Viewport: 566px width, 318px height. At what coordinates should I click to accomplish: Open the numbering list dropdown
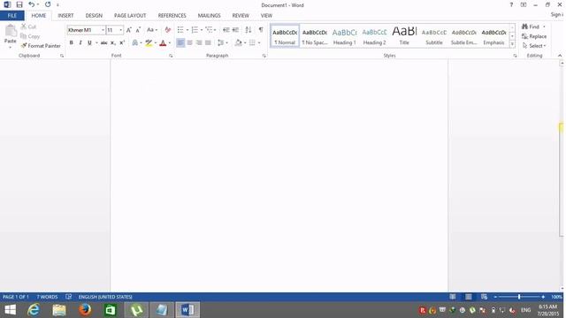[x=202, y=30]
